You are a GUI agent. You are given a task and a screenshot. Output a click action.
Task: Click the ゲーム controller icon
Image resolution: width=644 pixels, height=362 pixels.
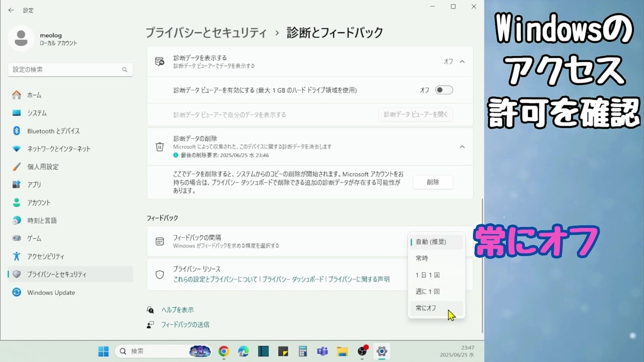(17, 238)
